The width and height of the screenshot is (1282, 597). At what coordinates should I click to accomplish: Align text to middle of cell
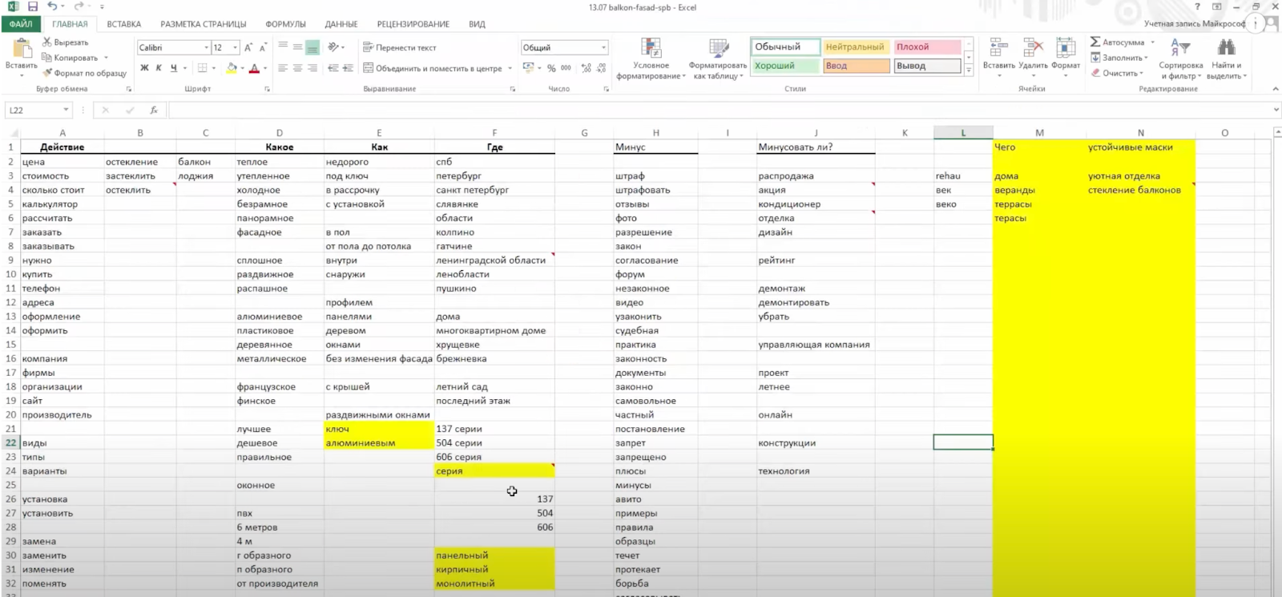297,47
